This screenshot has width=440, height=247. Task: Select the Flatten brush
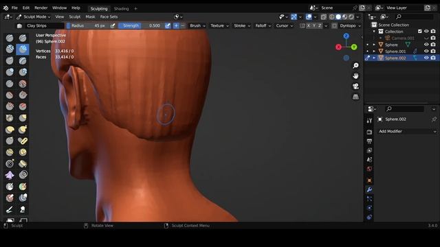click(10, 95)
